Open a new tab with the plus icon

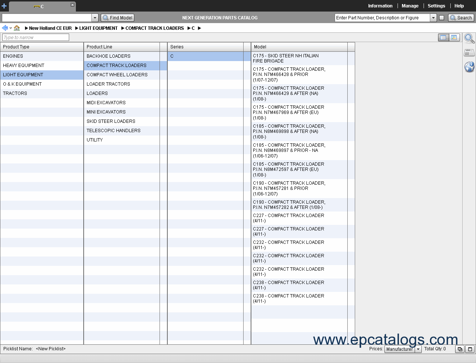pos(4,6)
